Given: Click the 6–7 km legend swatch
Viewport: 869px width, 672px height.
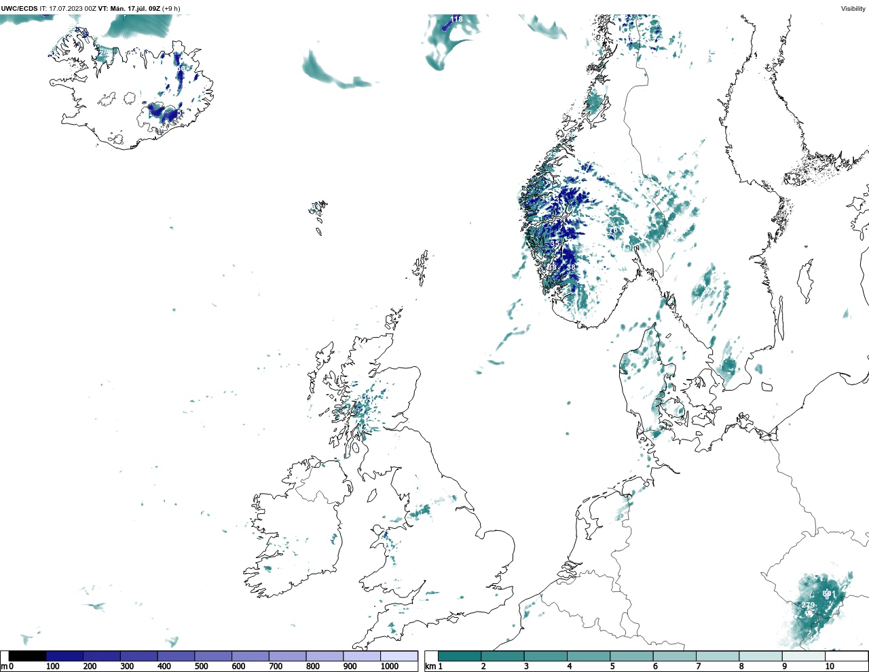Looking at the screenshot, I should click(674, 656).
